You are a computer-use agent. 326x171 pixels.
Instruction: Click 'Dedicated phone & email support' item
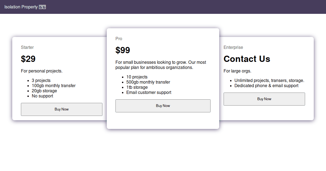[267, 86]
